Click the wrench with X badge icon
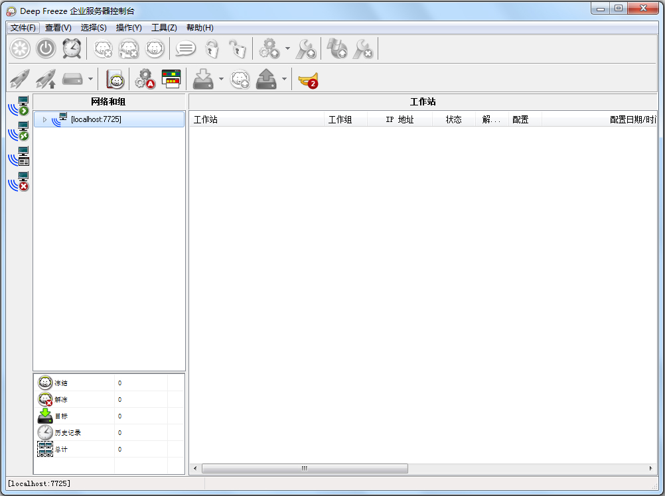 [363, 48]
